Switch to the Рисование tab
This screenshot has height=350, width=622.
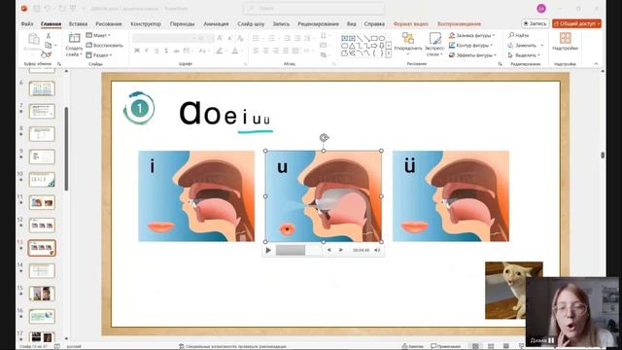pyautogui.click(x=108, y=23)
